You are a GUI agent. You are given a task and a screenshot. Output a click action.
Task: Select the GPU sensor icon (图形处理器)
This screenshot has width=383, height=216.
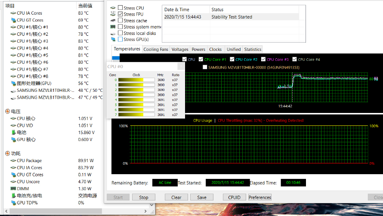pyautogui.click(x=13, y=83)
